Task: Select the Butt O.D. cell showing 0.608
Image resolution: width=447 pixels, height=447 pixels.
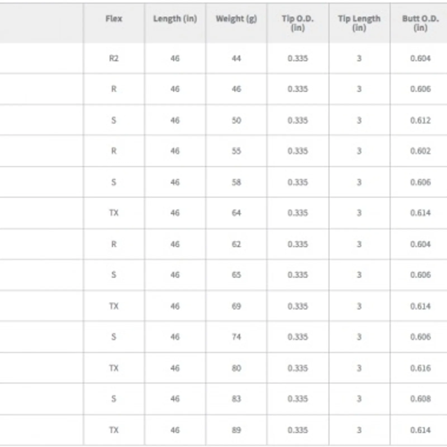Action: (x=420, y=399)
